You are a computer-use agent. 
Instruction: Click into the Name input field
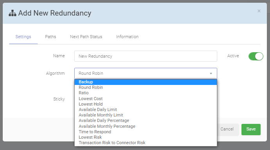[146, 56]
